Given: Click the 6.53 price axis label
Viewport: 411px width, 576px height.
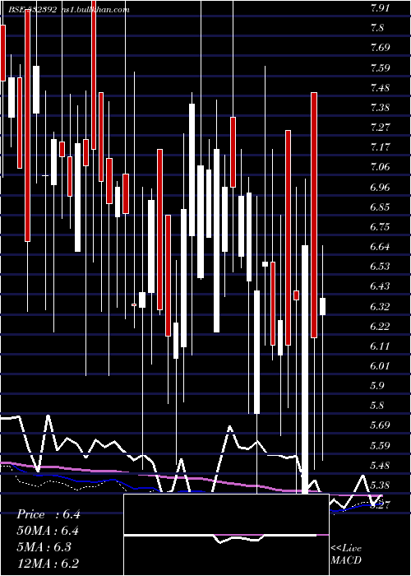Looking at the screenshot, I should coord(380,267).
